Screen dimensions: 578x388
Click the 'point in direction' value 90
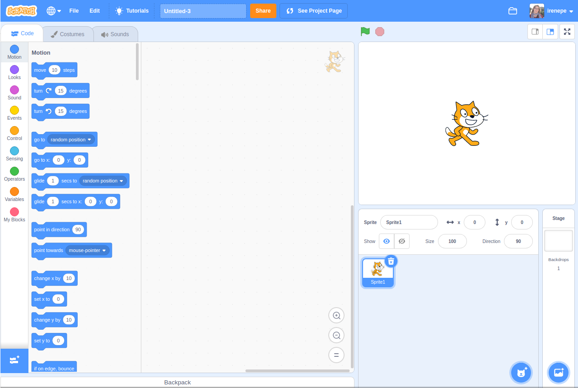coord(78,229)
